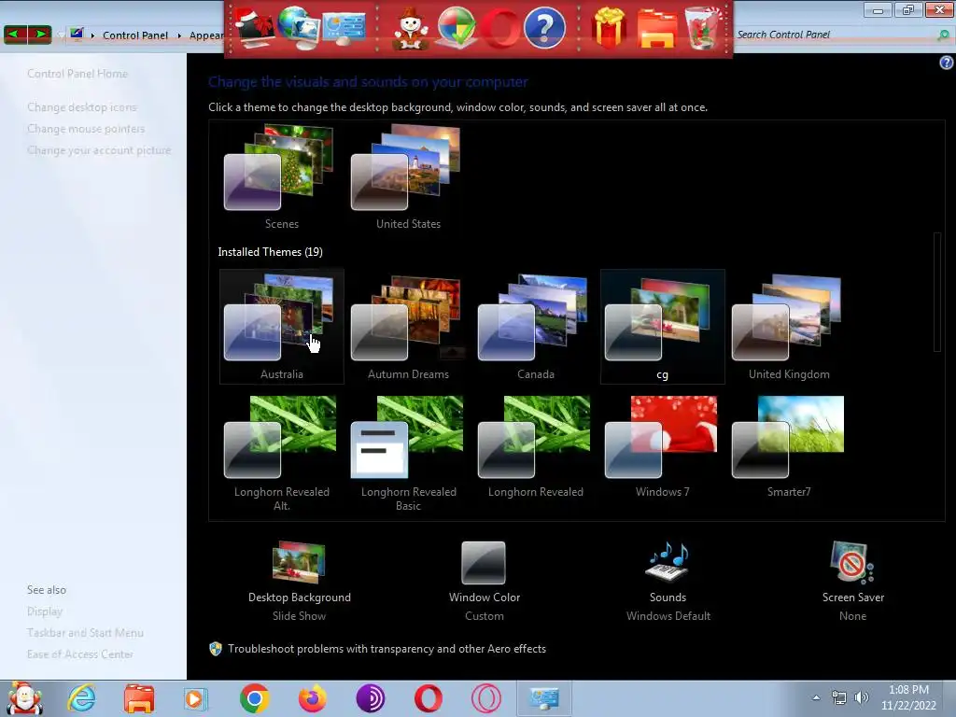Select the plain Longhorn Revealed theme
Screen dimensions: 956x717
(535, 445)
